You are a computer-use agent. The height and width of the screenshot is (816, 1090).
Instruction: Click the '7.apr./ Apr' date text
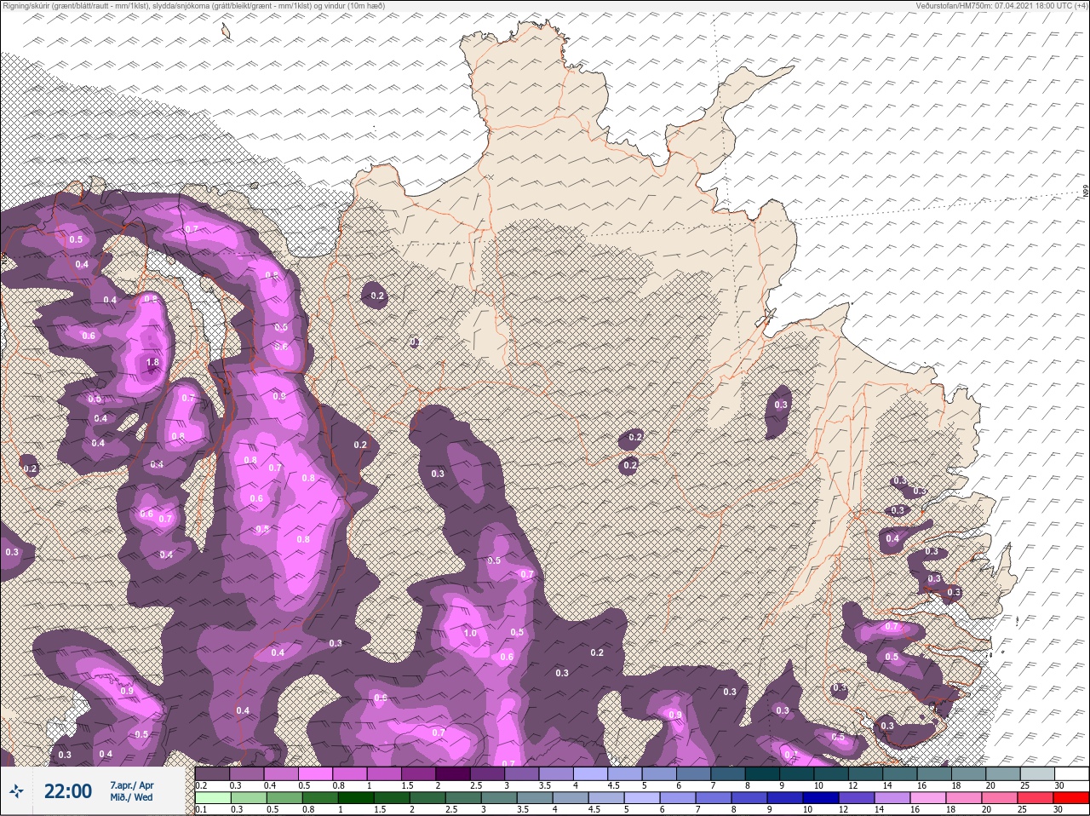[x=132, y=784]
